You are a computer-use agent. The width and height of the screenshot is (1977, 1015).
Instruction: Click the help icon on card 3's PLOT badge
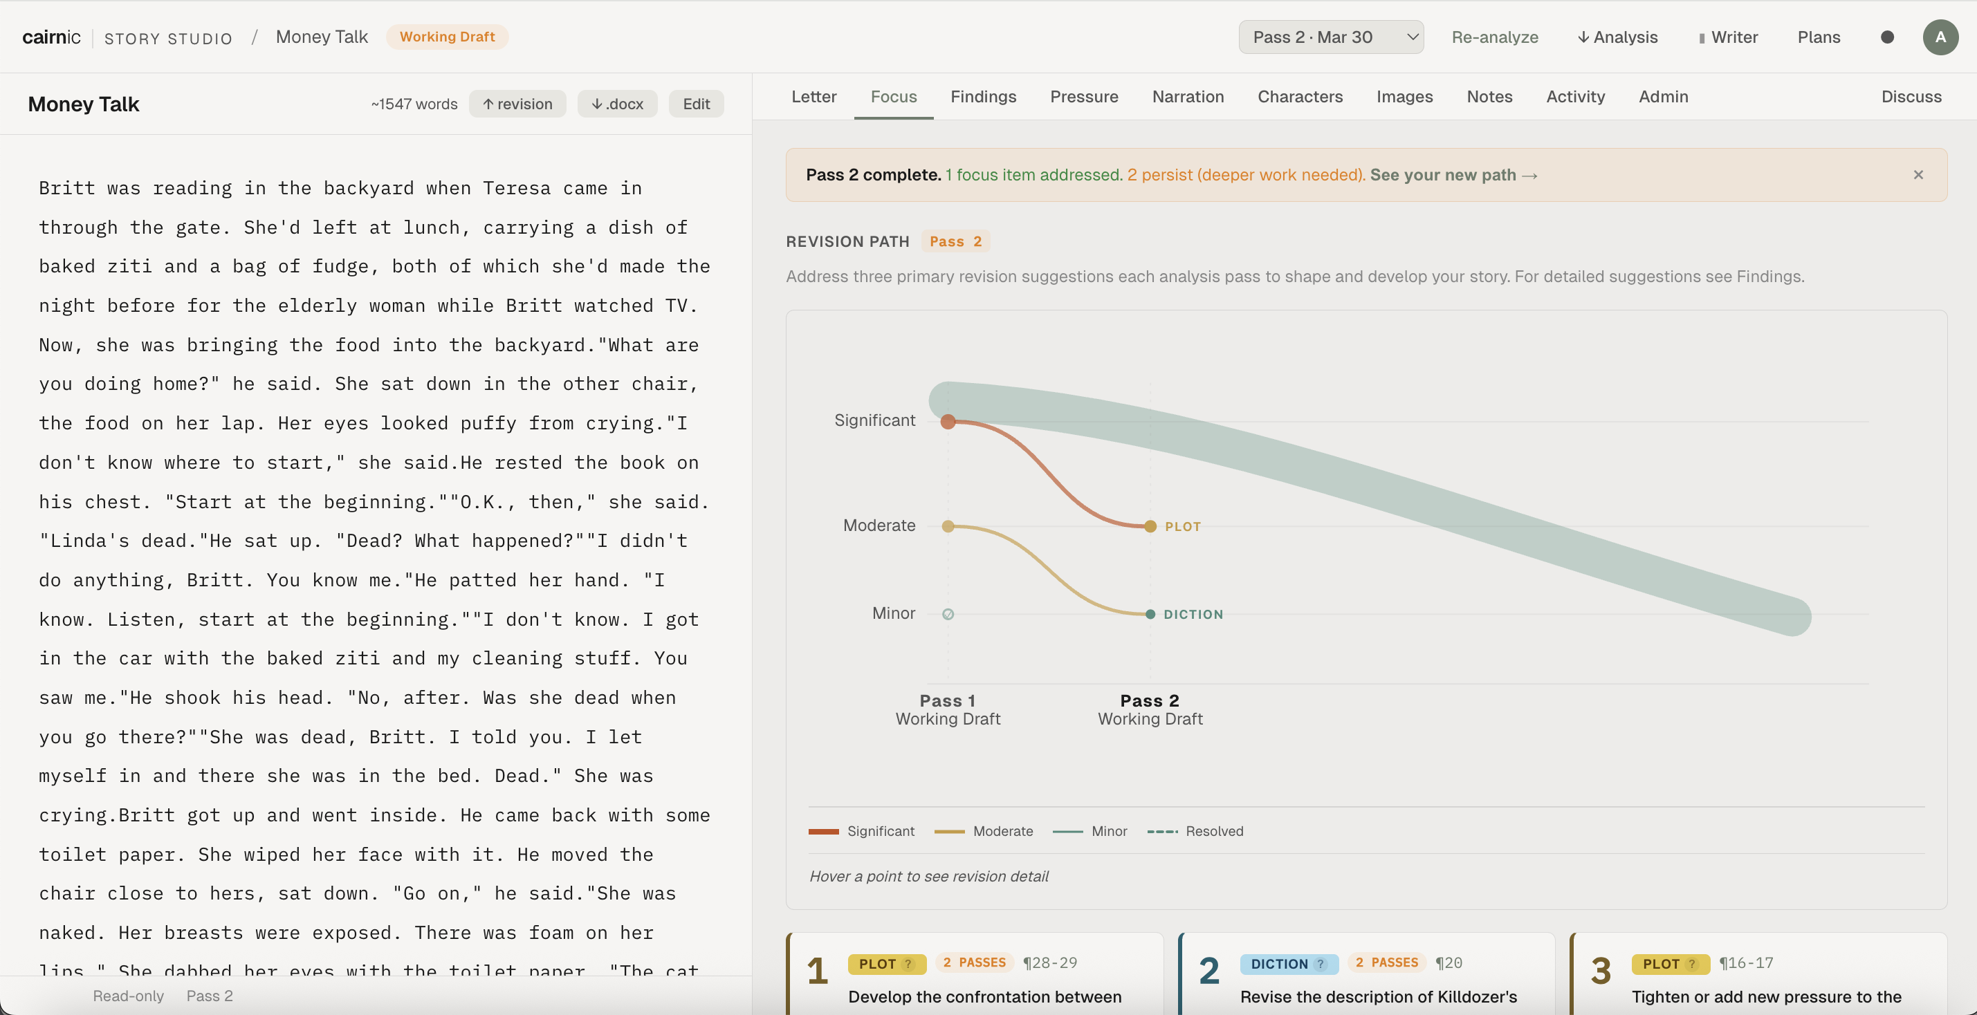tap(1692, 964)
